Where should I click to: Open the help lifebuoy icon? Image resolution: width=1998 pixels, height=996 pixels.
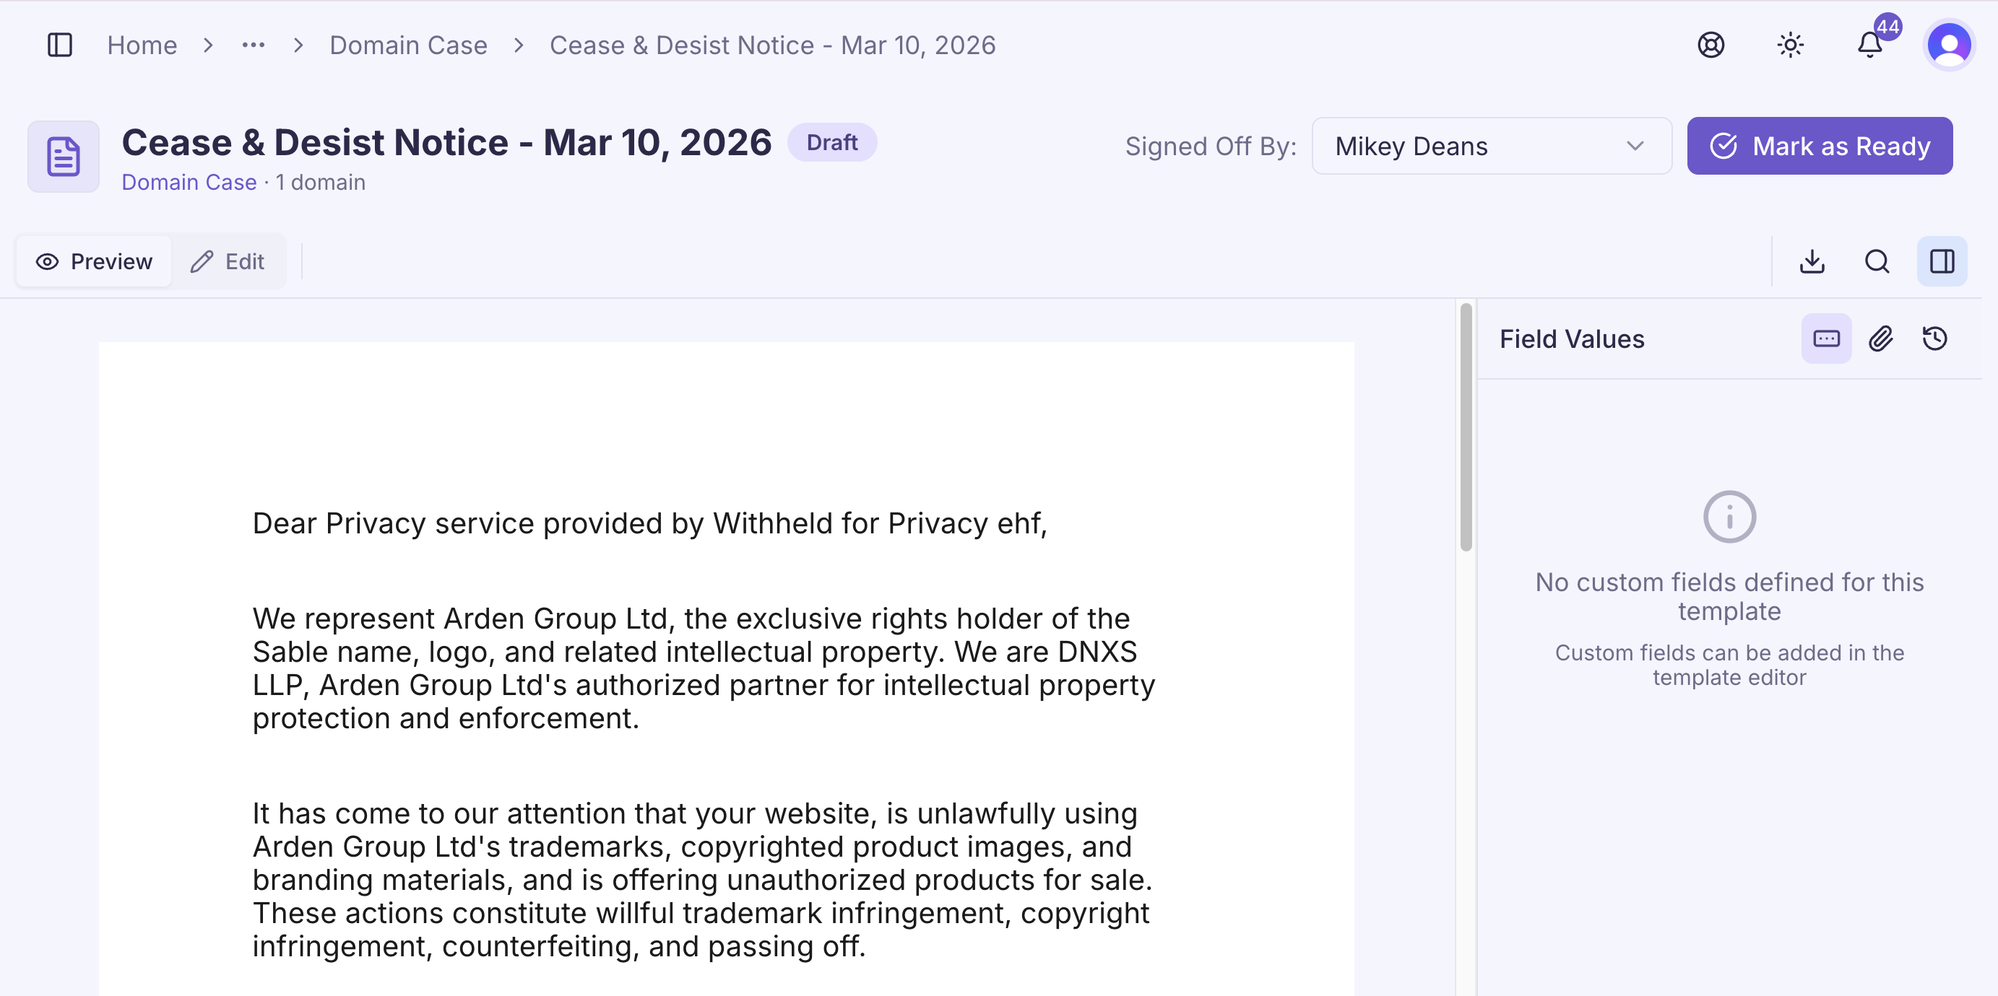1711,45
